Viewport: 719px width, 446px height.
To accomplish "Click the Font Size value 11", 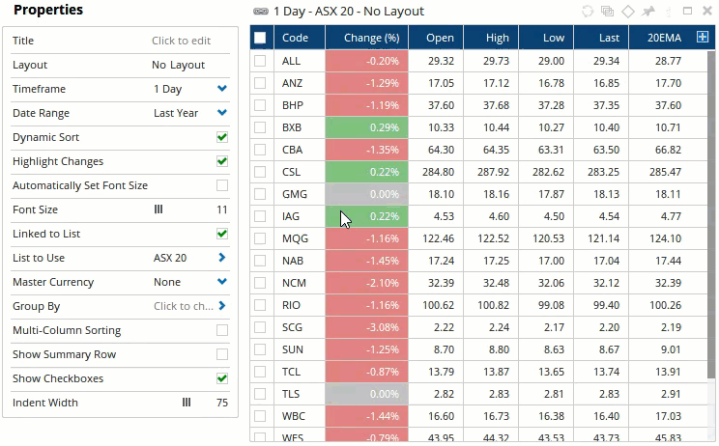I will 222,209.
